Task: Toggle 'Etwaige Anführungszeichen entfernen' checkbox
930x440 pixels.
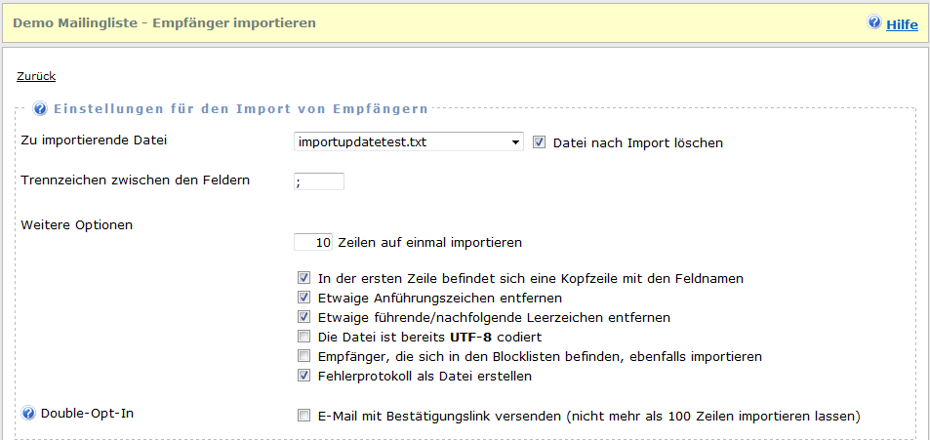Action: [x=304, y=298]
